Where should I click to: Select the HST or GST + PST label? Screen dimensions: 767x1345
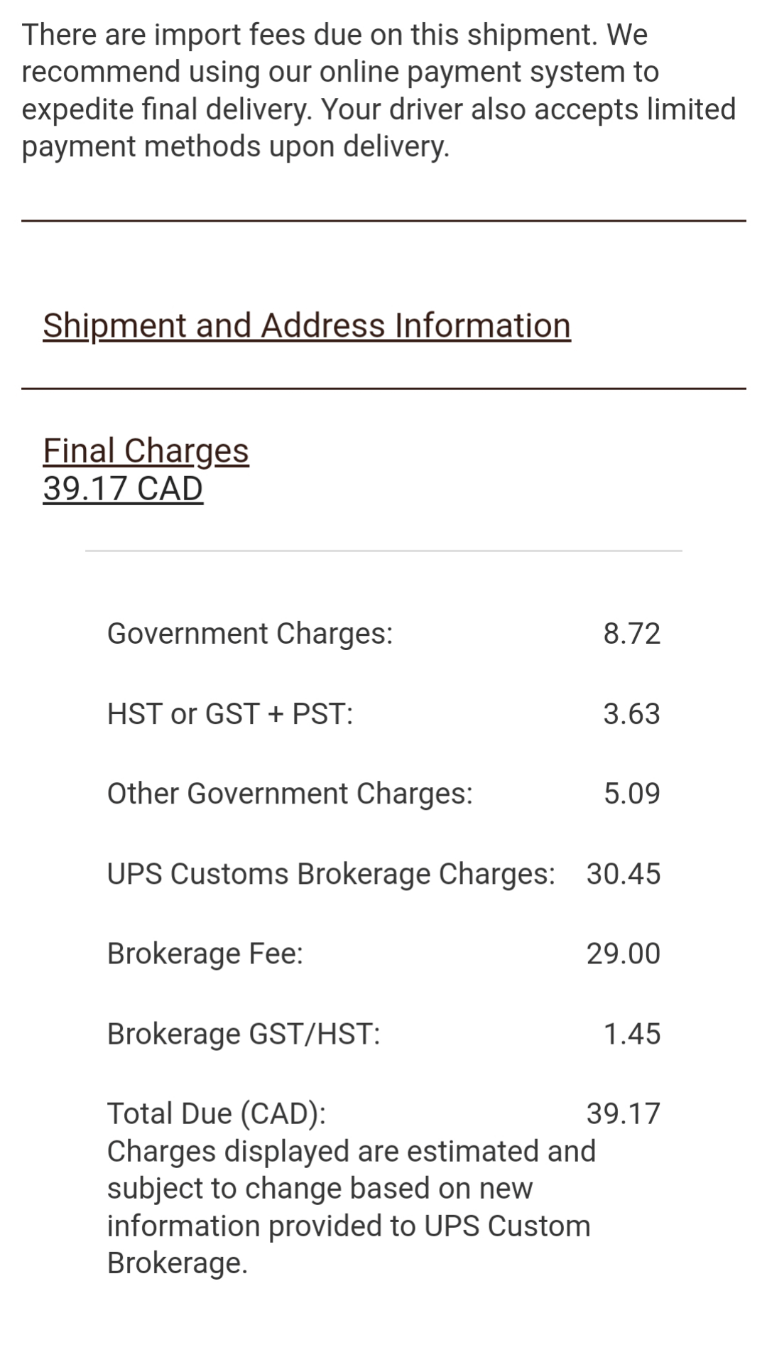pyautogui.click(x=229, y=714)
